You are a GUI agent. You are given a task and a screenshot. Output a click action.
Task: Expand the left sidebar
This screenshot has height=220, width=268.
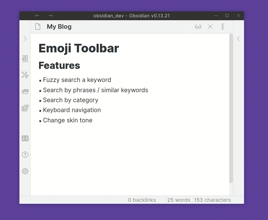click(x=25, y=38)
